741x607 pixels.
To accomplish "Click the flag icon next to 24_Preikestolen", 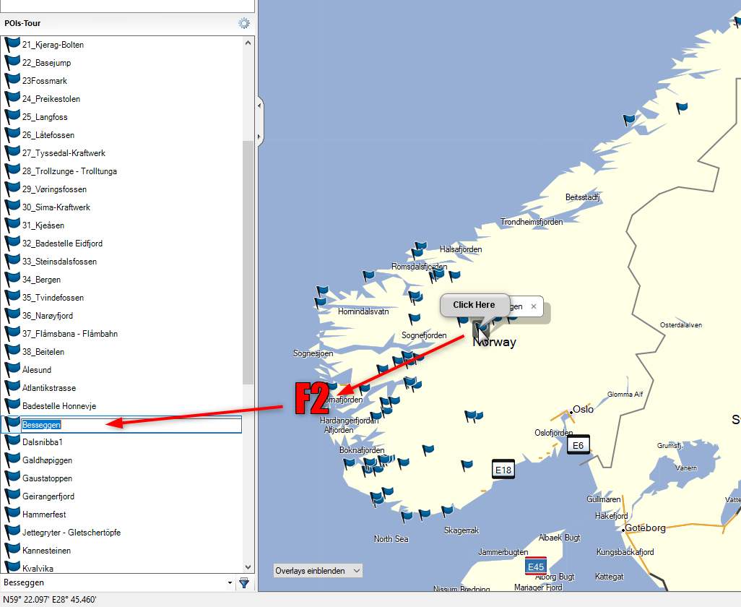I will click(12, 99).
